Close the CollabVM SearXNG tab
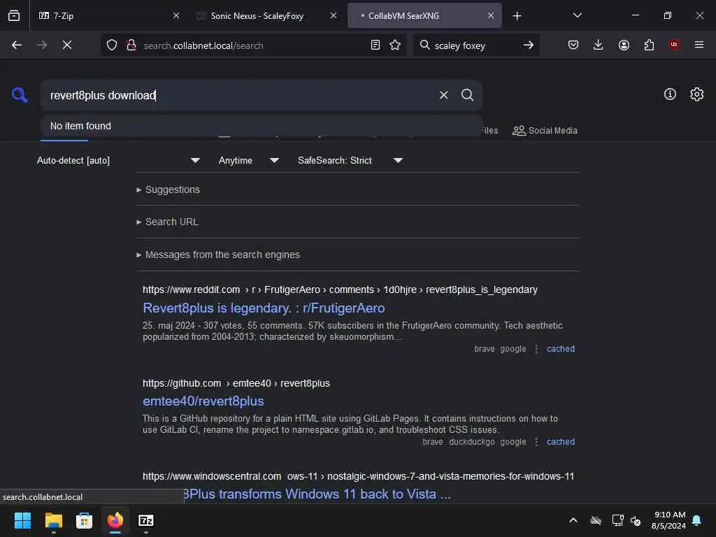716x537 pixels. point(490,15)
